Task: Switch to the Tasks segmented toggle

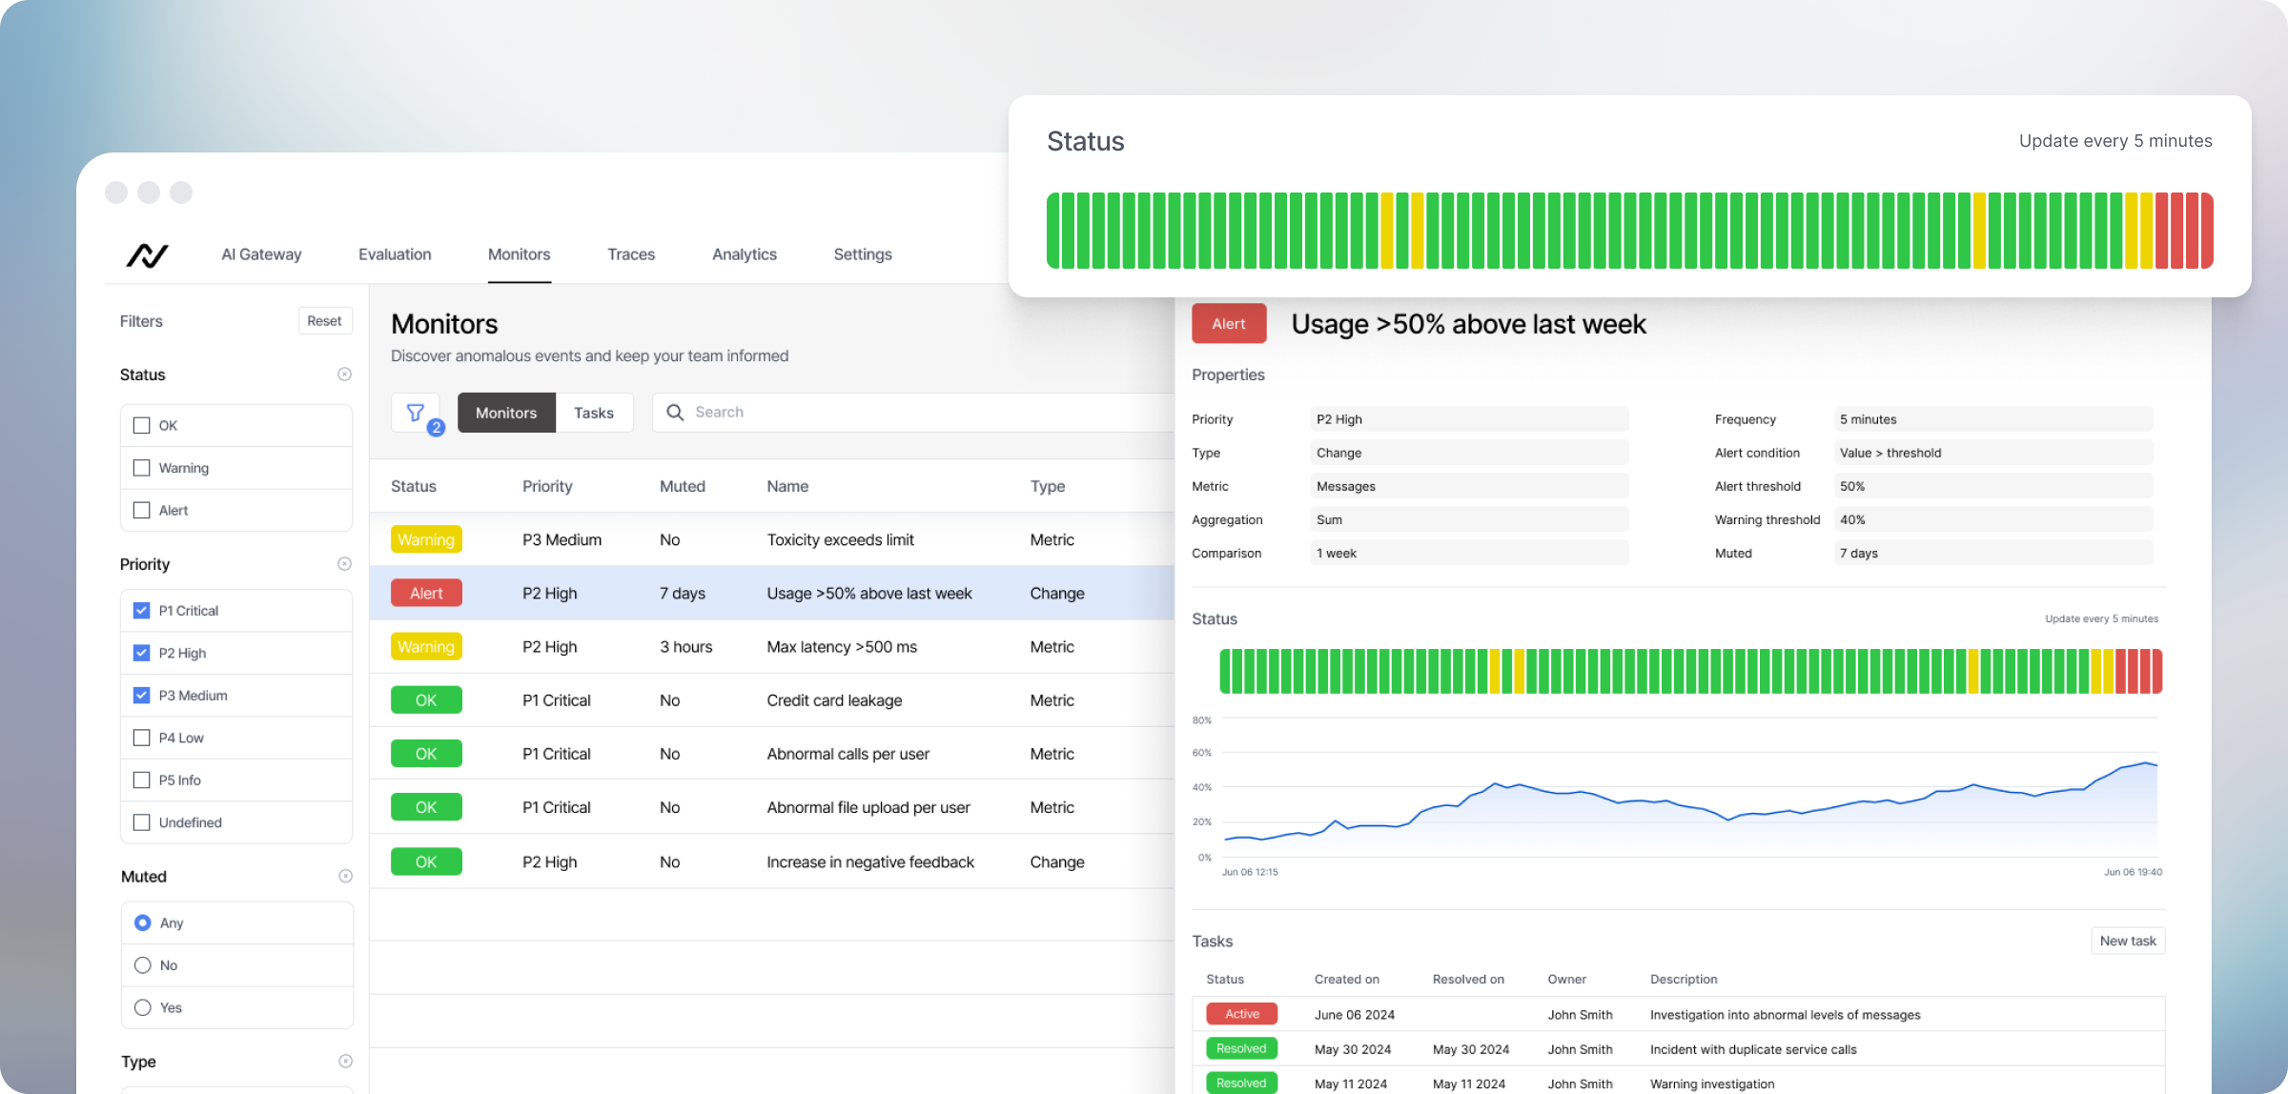Action: click(594, 413)
